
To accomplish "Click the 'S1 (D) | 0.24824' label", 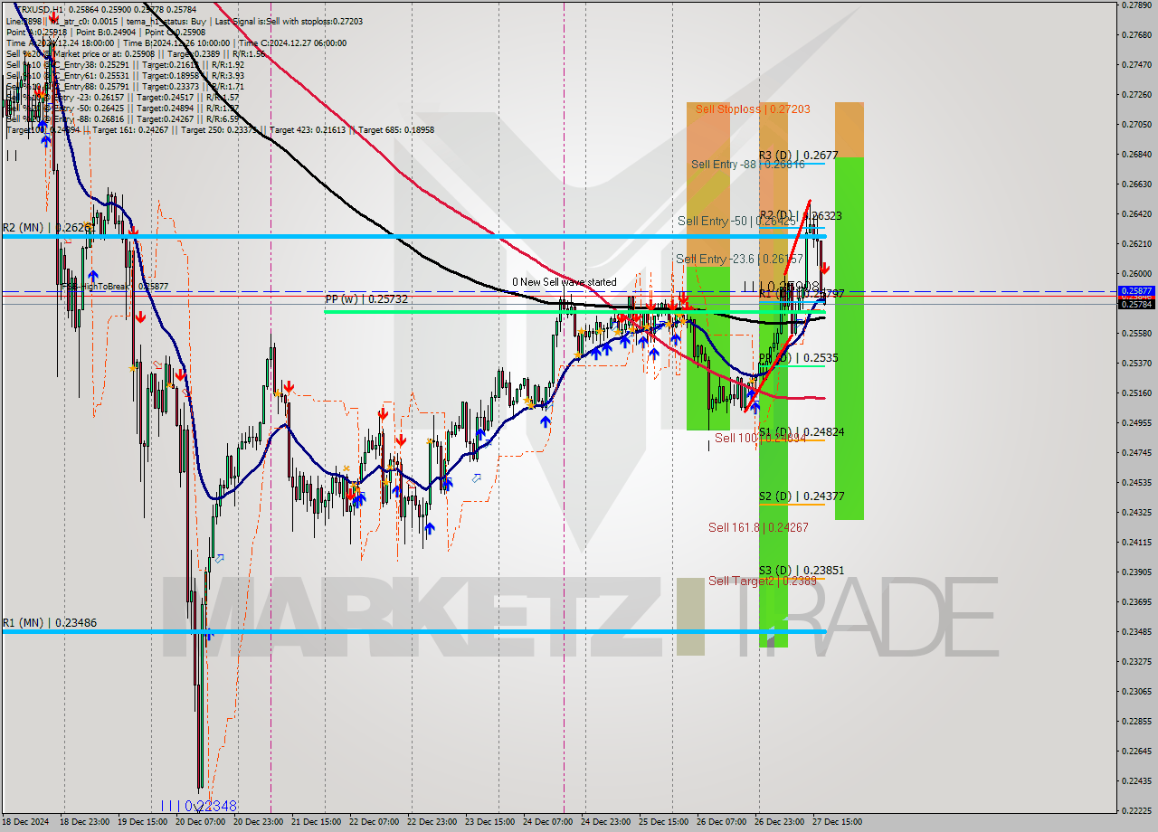I will [802, 432].
